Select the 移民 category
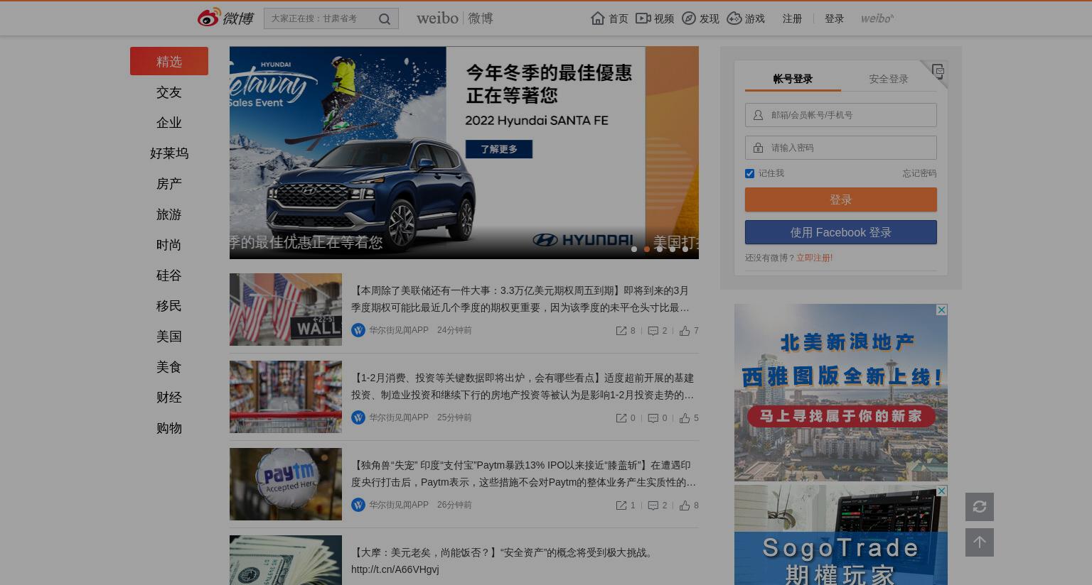Viewport: 1092px width, 585px height. point(169,306)
